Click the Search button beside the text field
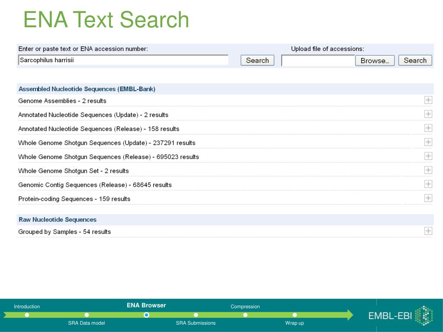 pos(257,61)
